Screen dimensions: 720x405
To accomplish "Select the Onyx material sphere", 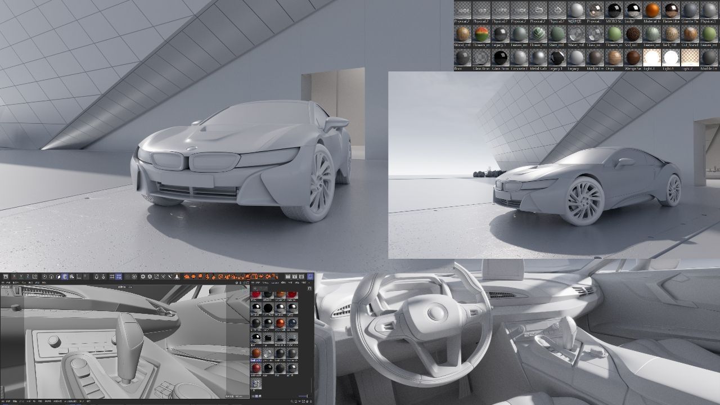I will point(614,57).
